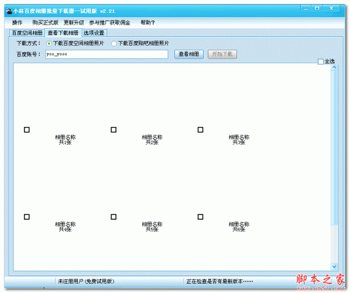This screenshot has height=293, width=350.
Task: Switch to 查看下载相册 tab
Action: [x=63, y=33]
